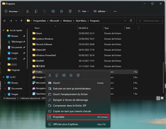166x129 pixels.
Task: Click the Rename icon in the context menu
Action: (x=64, y=75)
